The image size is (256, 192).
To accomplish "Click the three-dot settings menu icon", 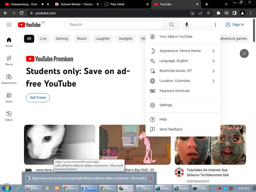I will [215, 25].
